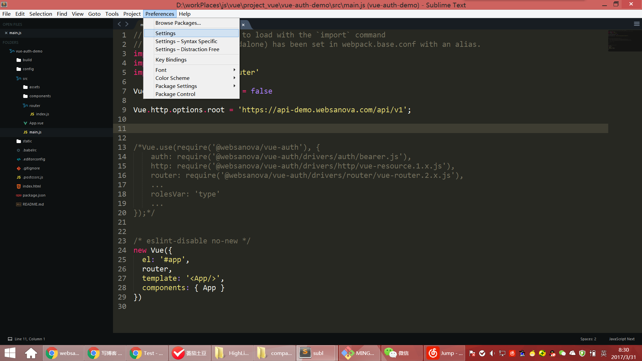Click the QQ penguin icon in the tray
642x361 pixels.
coord(552,353)
